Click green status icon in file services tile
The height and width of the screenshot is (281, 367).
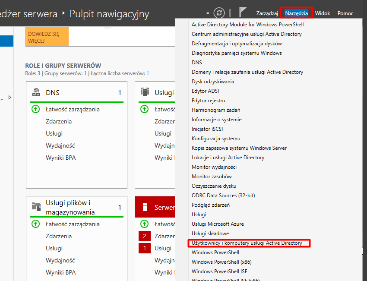(36, 224)
